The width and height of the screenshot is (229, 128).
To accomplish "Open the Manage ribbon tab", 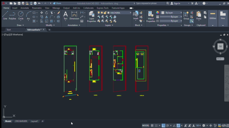I will (x=56, y=8).
